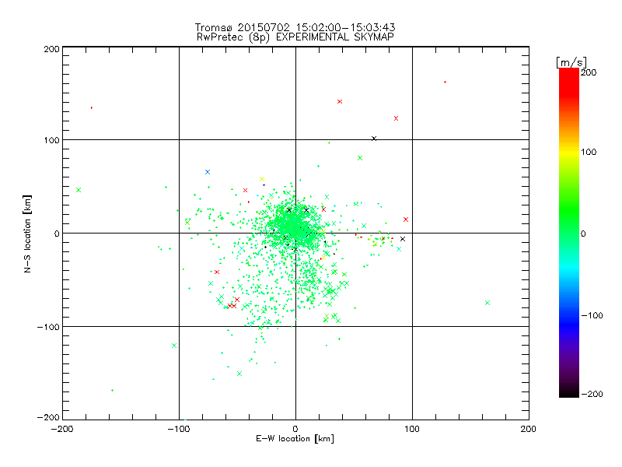Click the colorbar's '100' label

coord(589,152)
